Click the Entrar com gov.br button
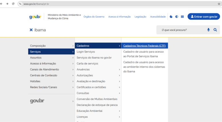Image resolution: width=222 pixels, height=122 pixels. pyautogui.click(x=204, y=17)
